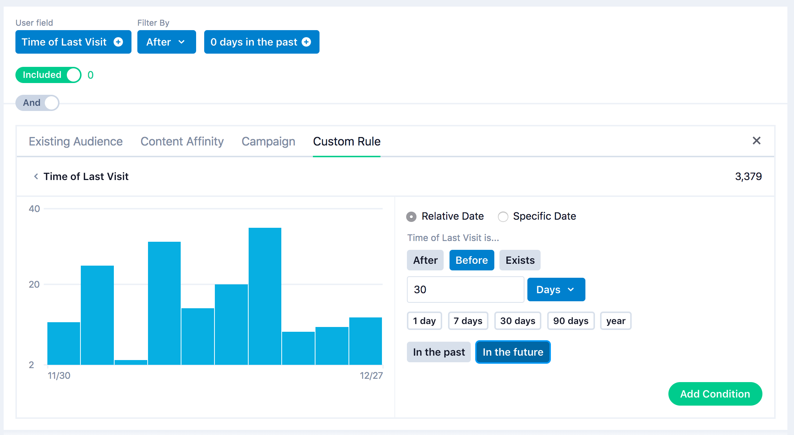Select the Specific Date radio button
The width and height of the screenshot is (794, 435).
[x=503, y=217]
